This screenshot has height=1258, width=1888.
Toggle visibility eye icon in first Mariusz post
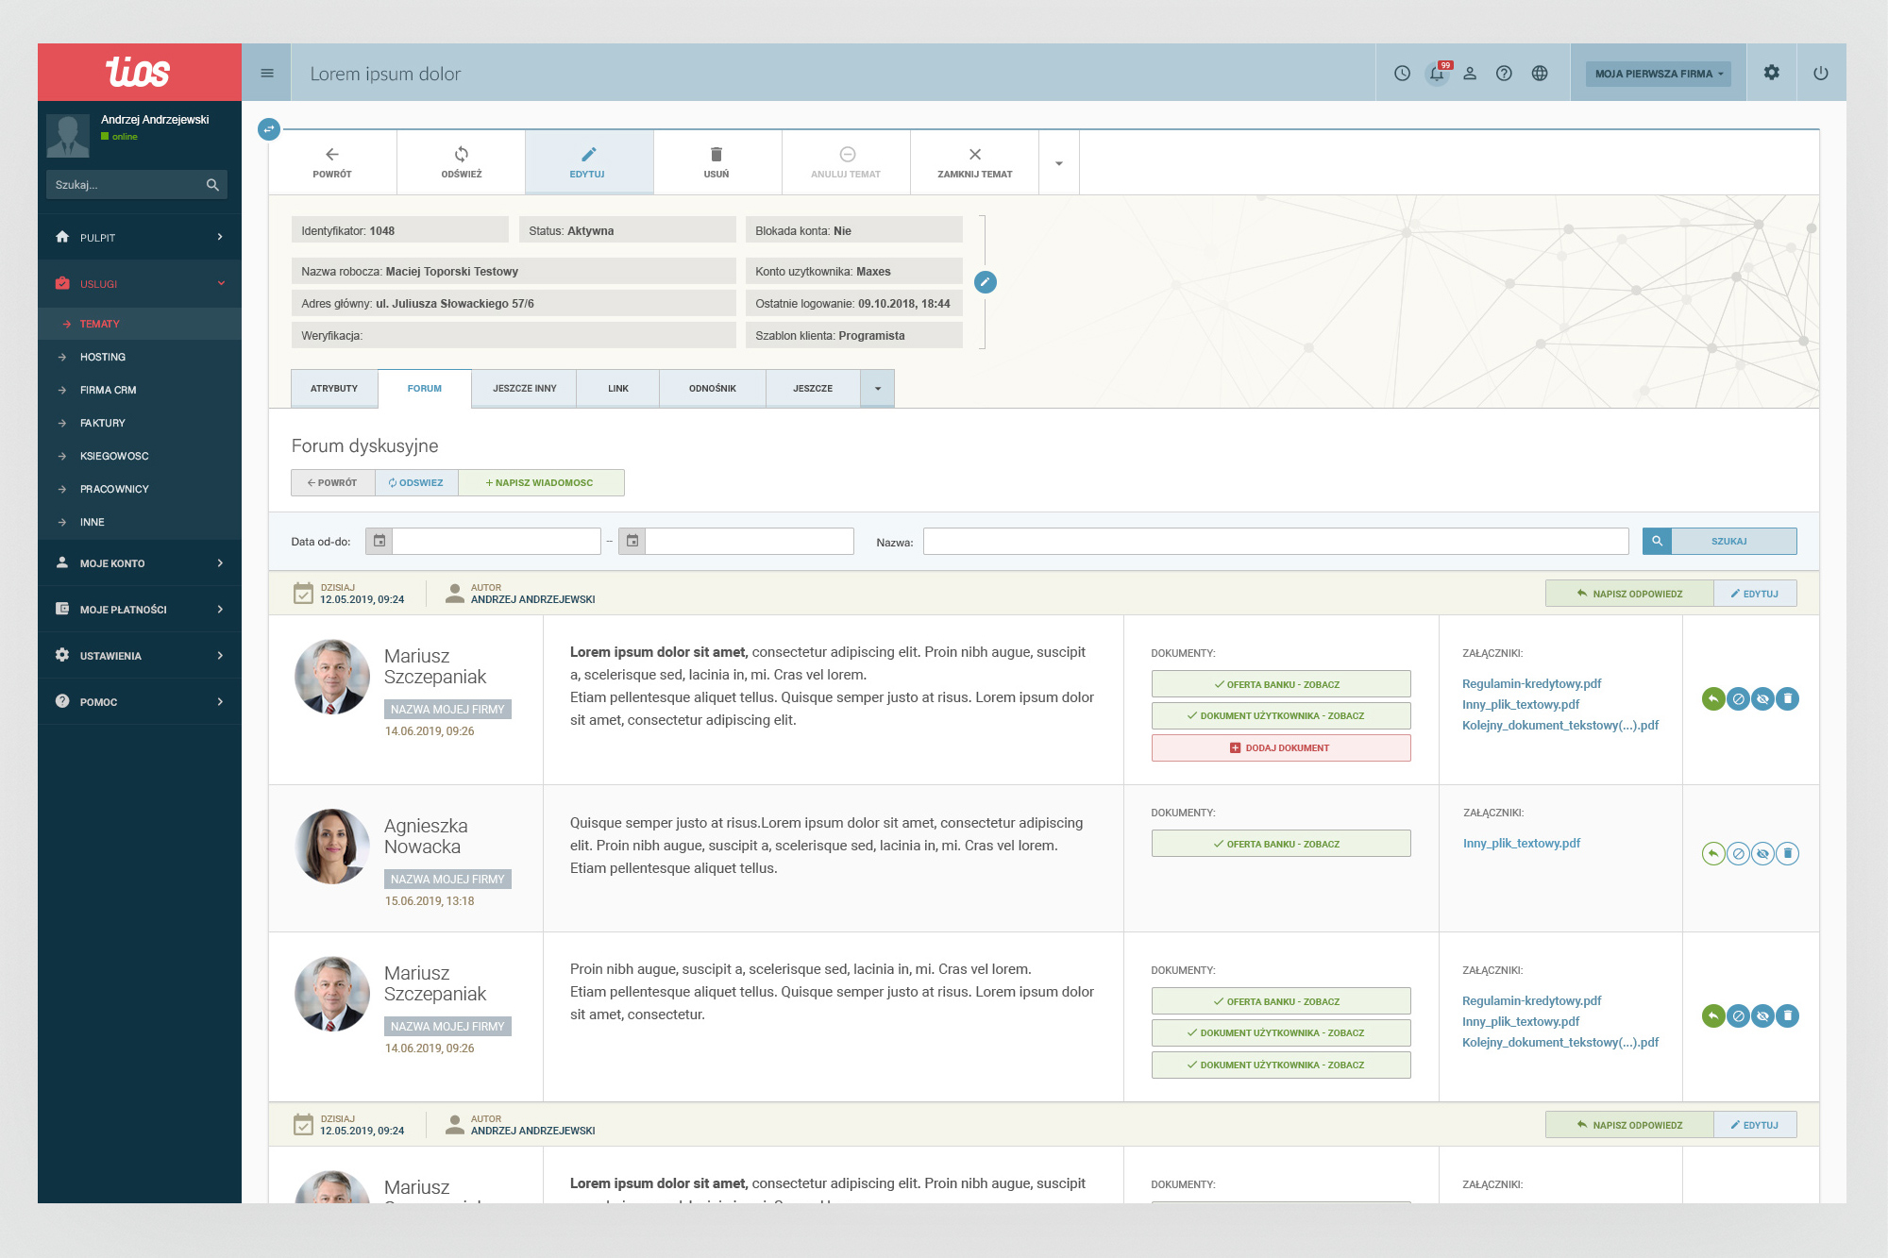(x=1762, y=699)
